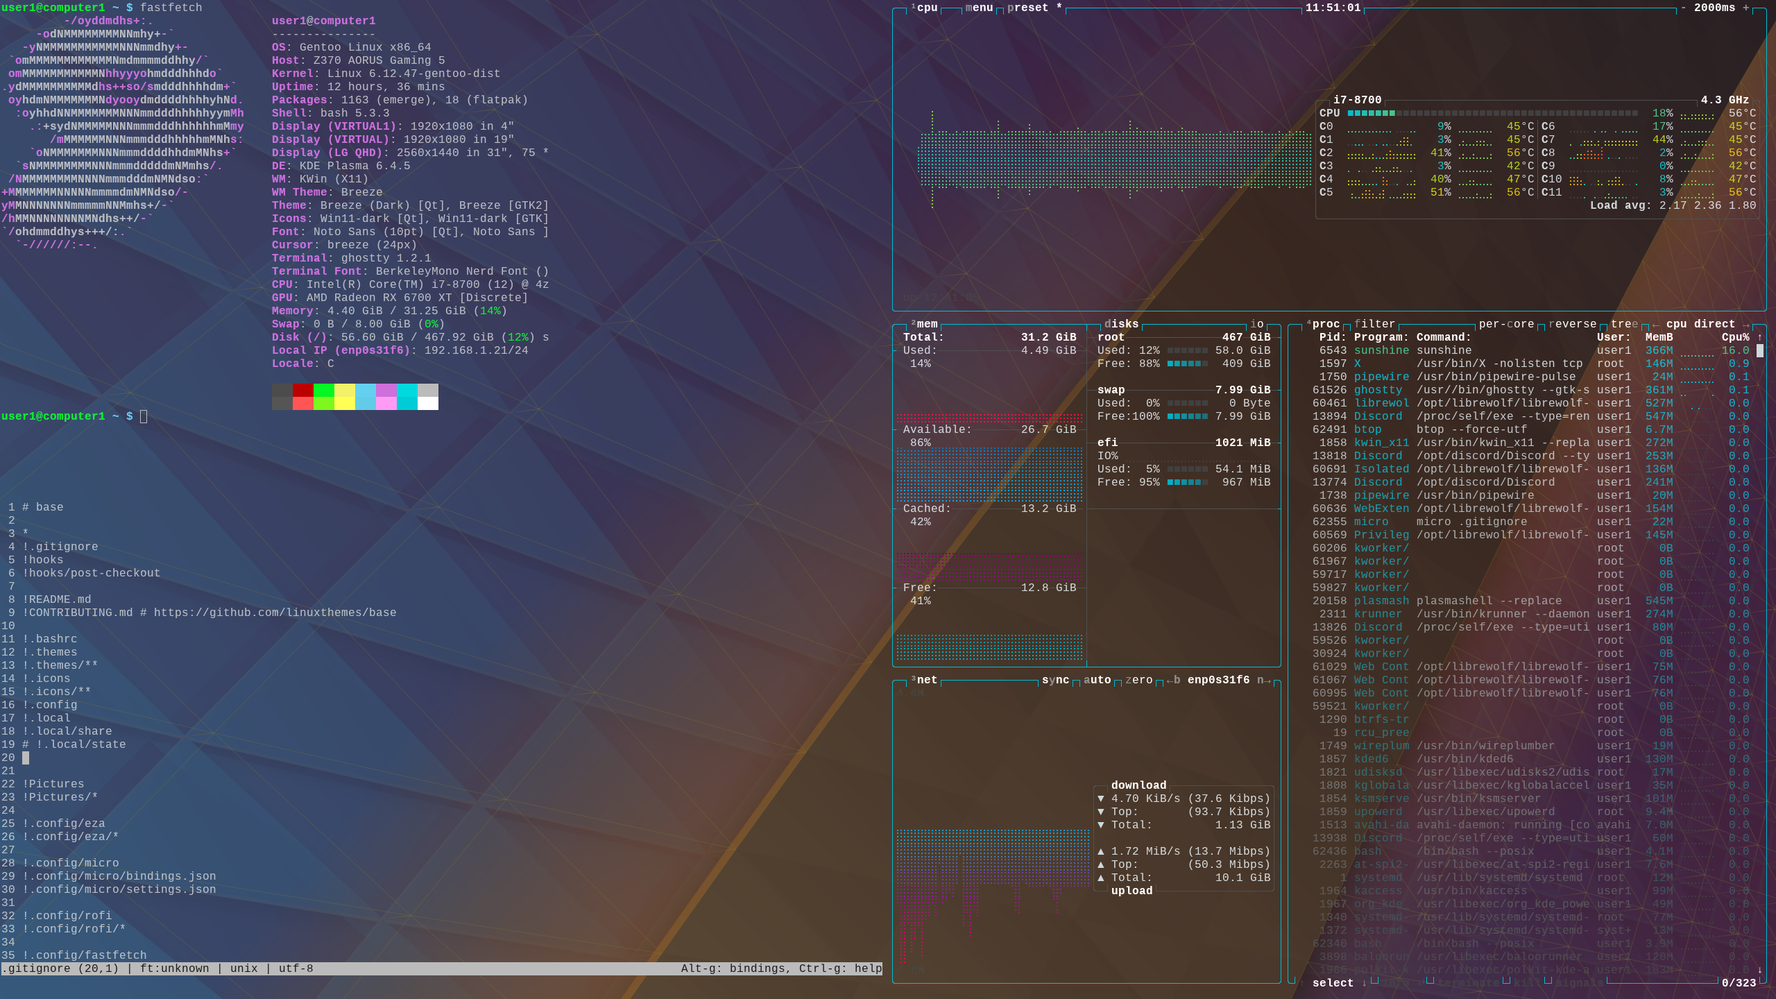Image resolution: width=1776 pixels, height=999 pixels.
Task: Click left arrow before cpu direct sorting
Action: coord(1656,325)
